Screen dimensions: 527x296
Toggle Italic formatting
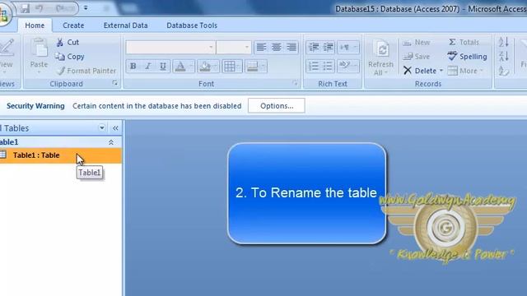pos(148,66)
